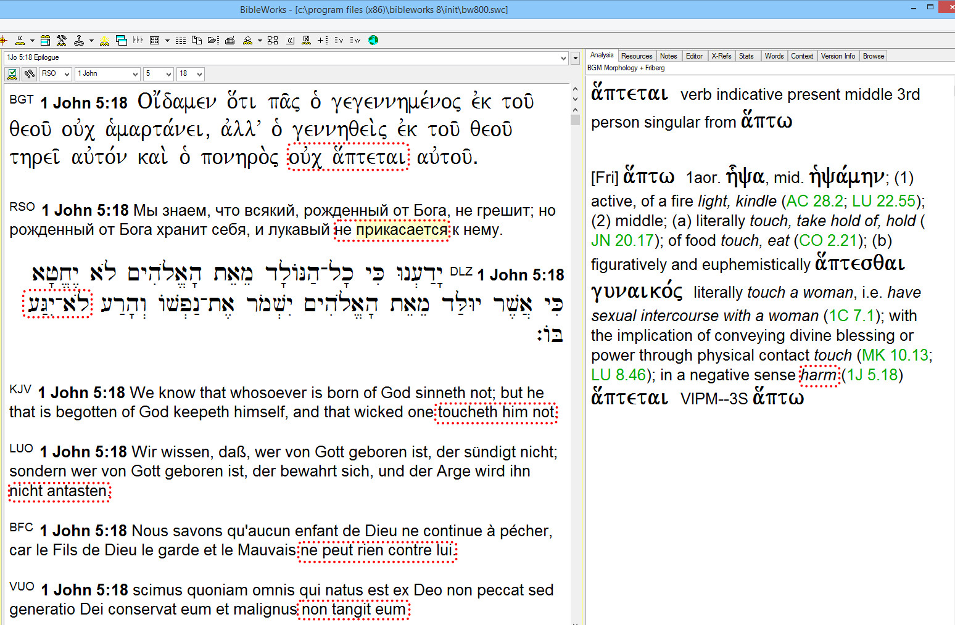Image resolution: width=955 pixels, height=625 pixels.
Task: Follow the JN 20.17 reference link
Action: pos(622,240)
